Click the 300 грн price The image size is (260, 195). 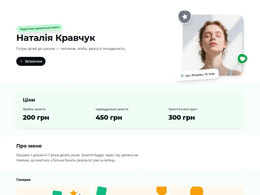pos(181,117)
